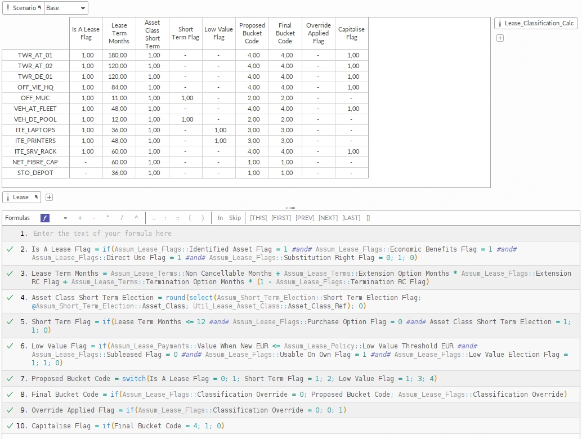The height and width of the screenshot is (439, 582).
Task: Insert power caret operator
Action: coord(136,218)
